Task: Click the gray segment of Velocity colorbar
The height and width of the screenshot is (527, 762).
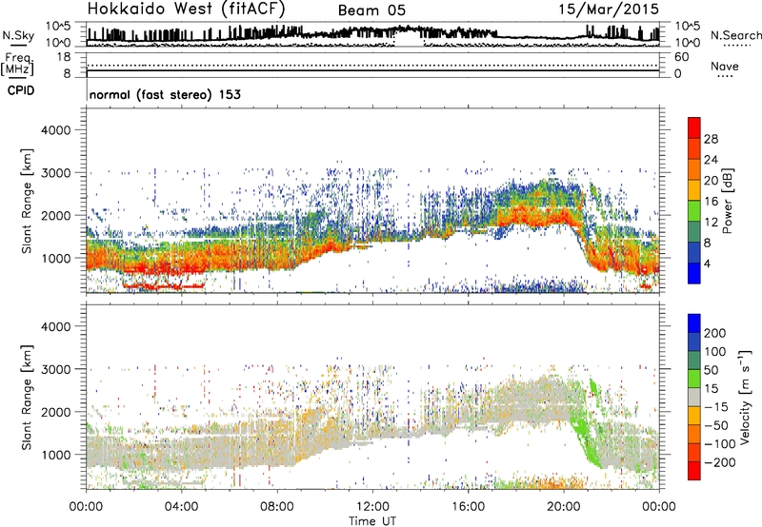Action: click(694, 398)
